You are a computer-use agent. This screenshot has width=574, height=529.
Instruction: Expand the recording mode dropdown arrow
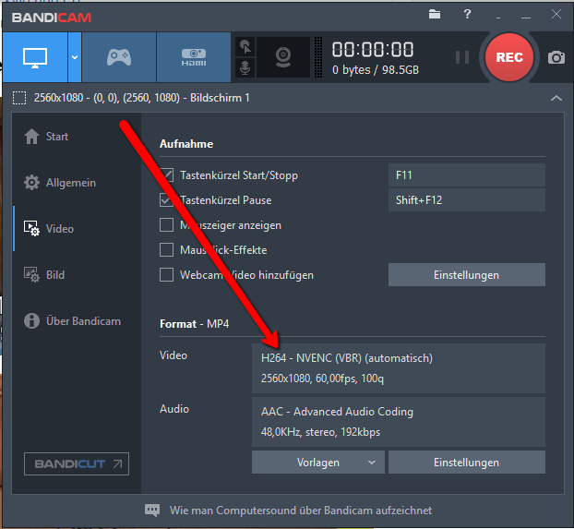[75, 57]
